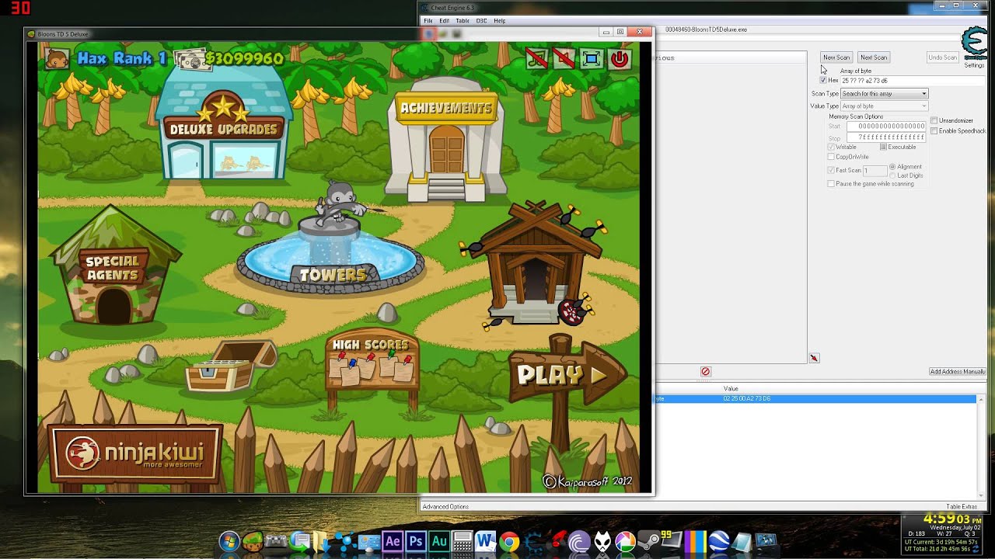Viewport: 995px width, 559px height.
Task: Check Pause the game while scanning
Action: pyautogui.click(x=831, y=184)
